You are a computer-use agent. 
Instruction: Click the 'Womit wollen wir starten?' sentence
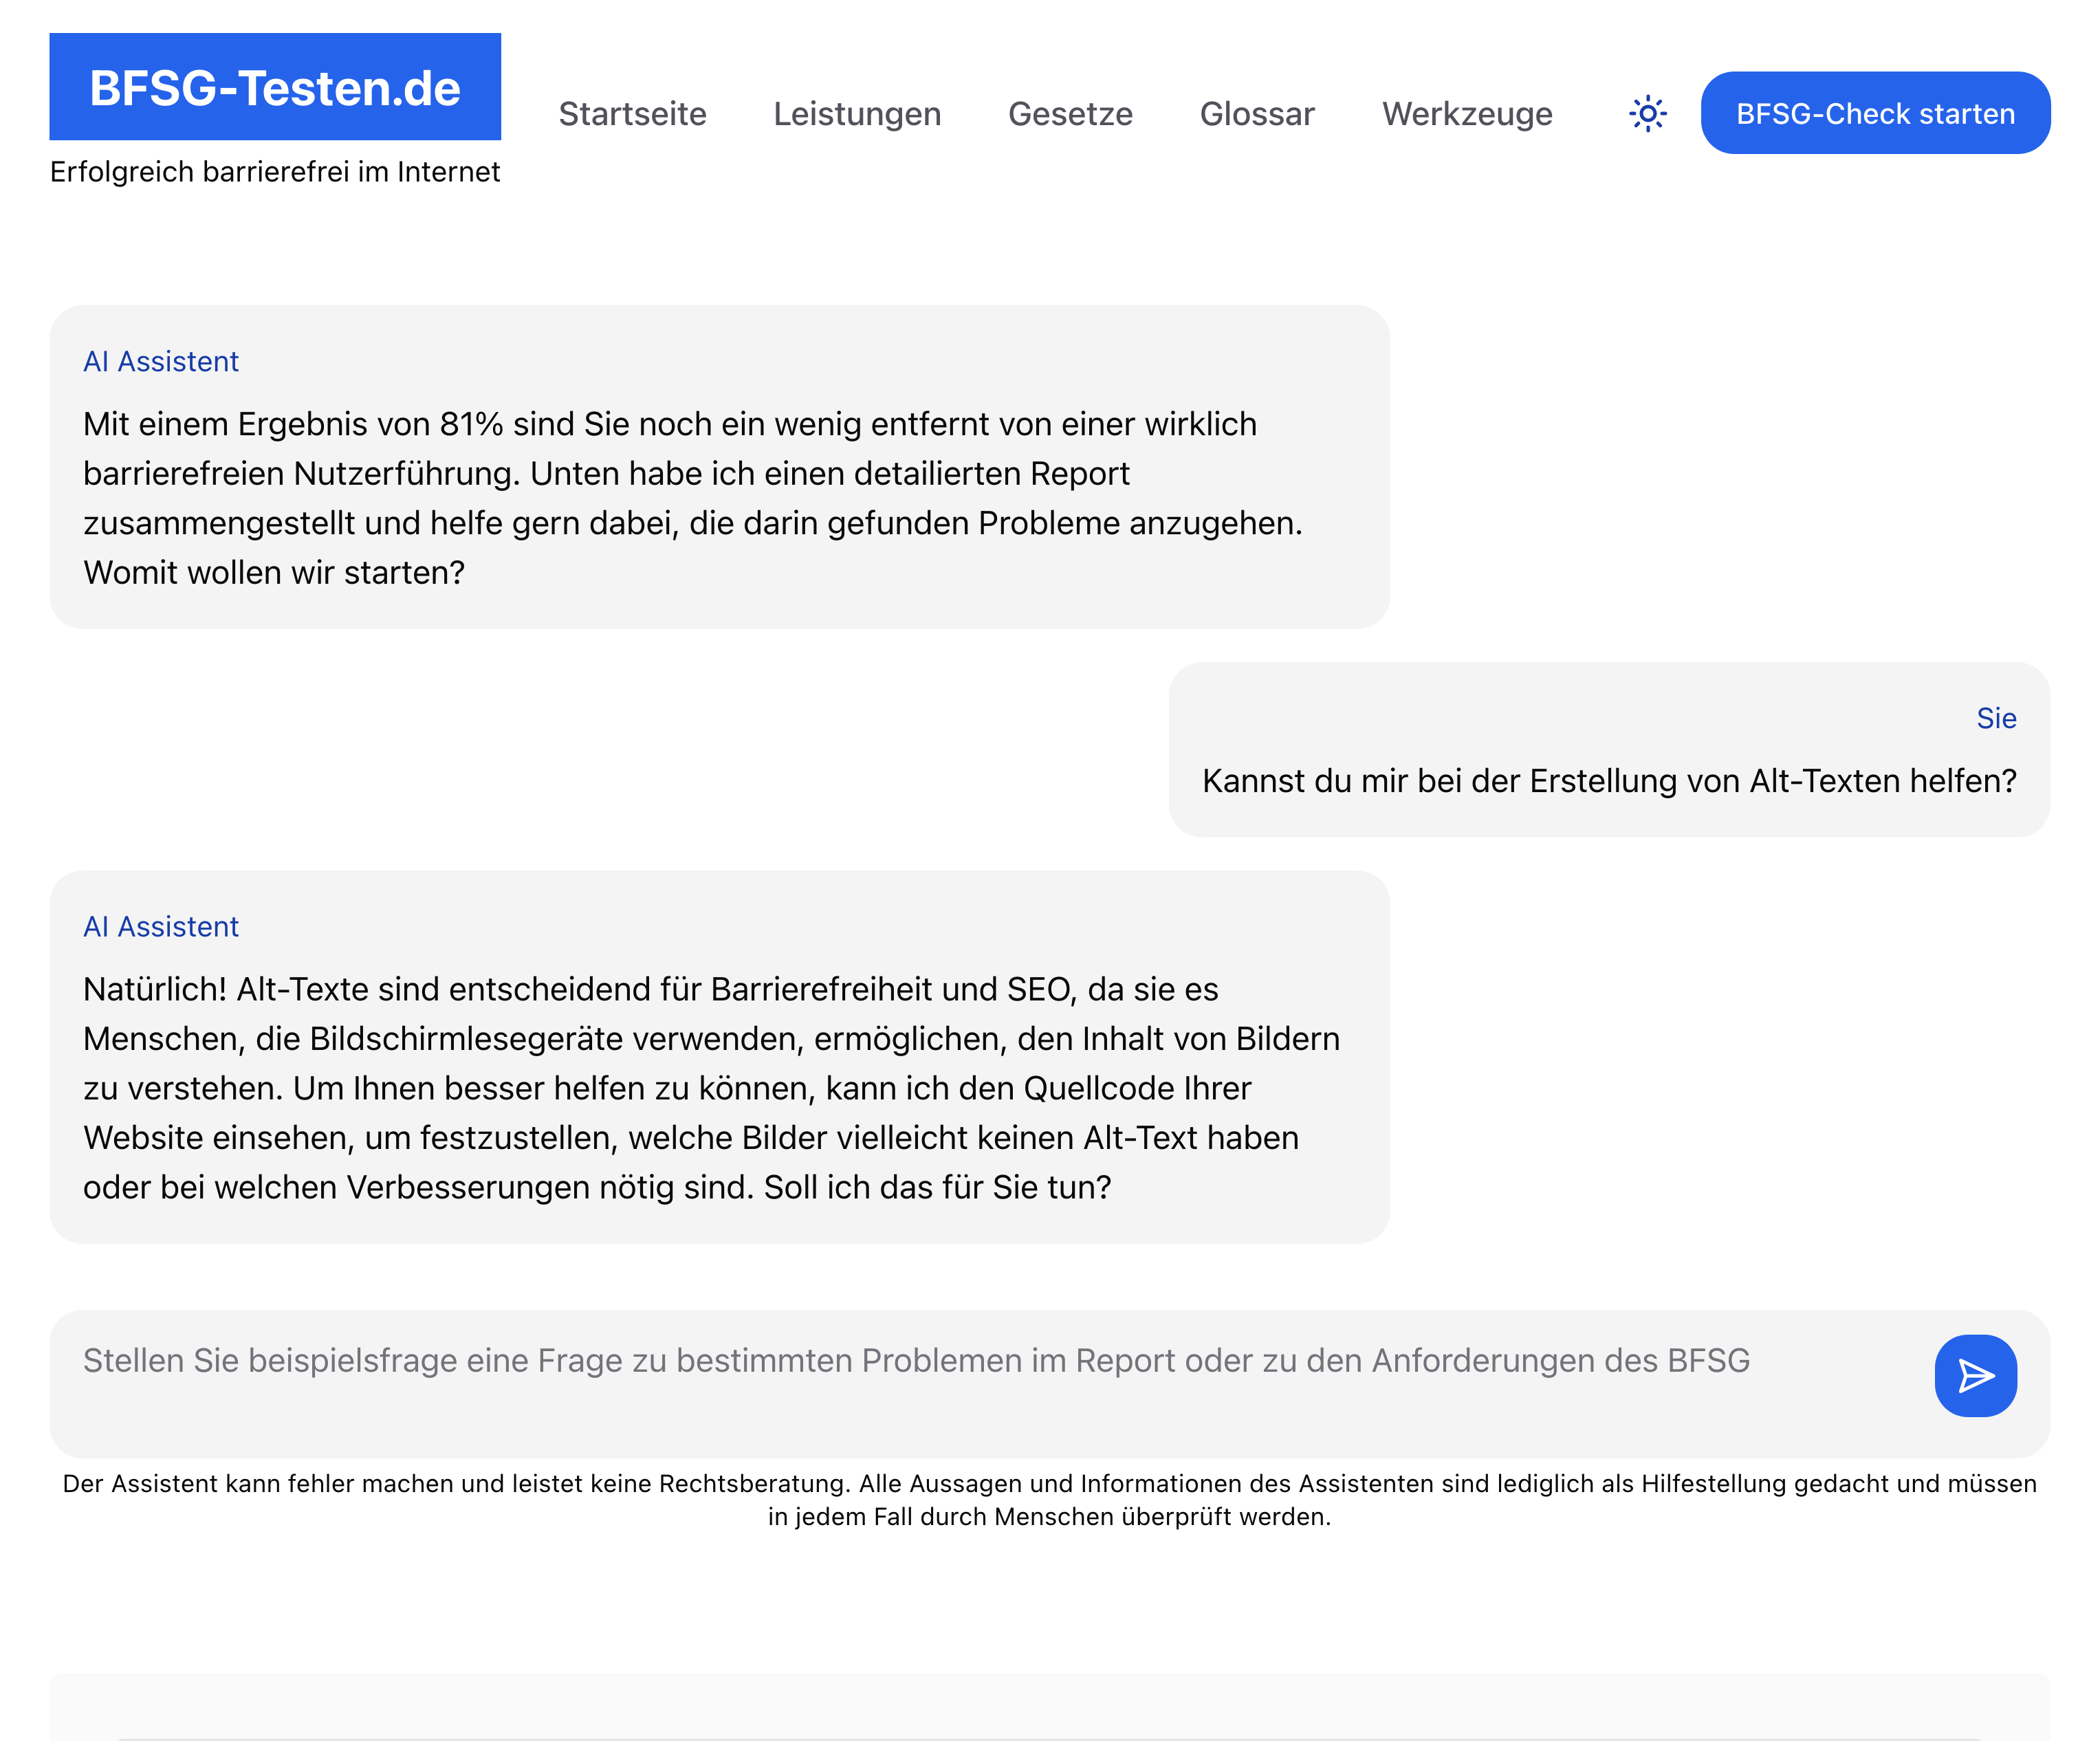[x=274, y=573]
